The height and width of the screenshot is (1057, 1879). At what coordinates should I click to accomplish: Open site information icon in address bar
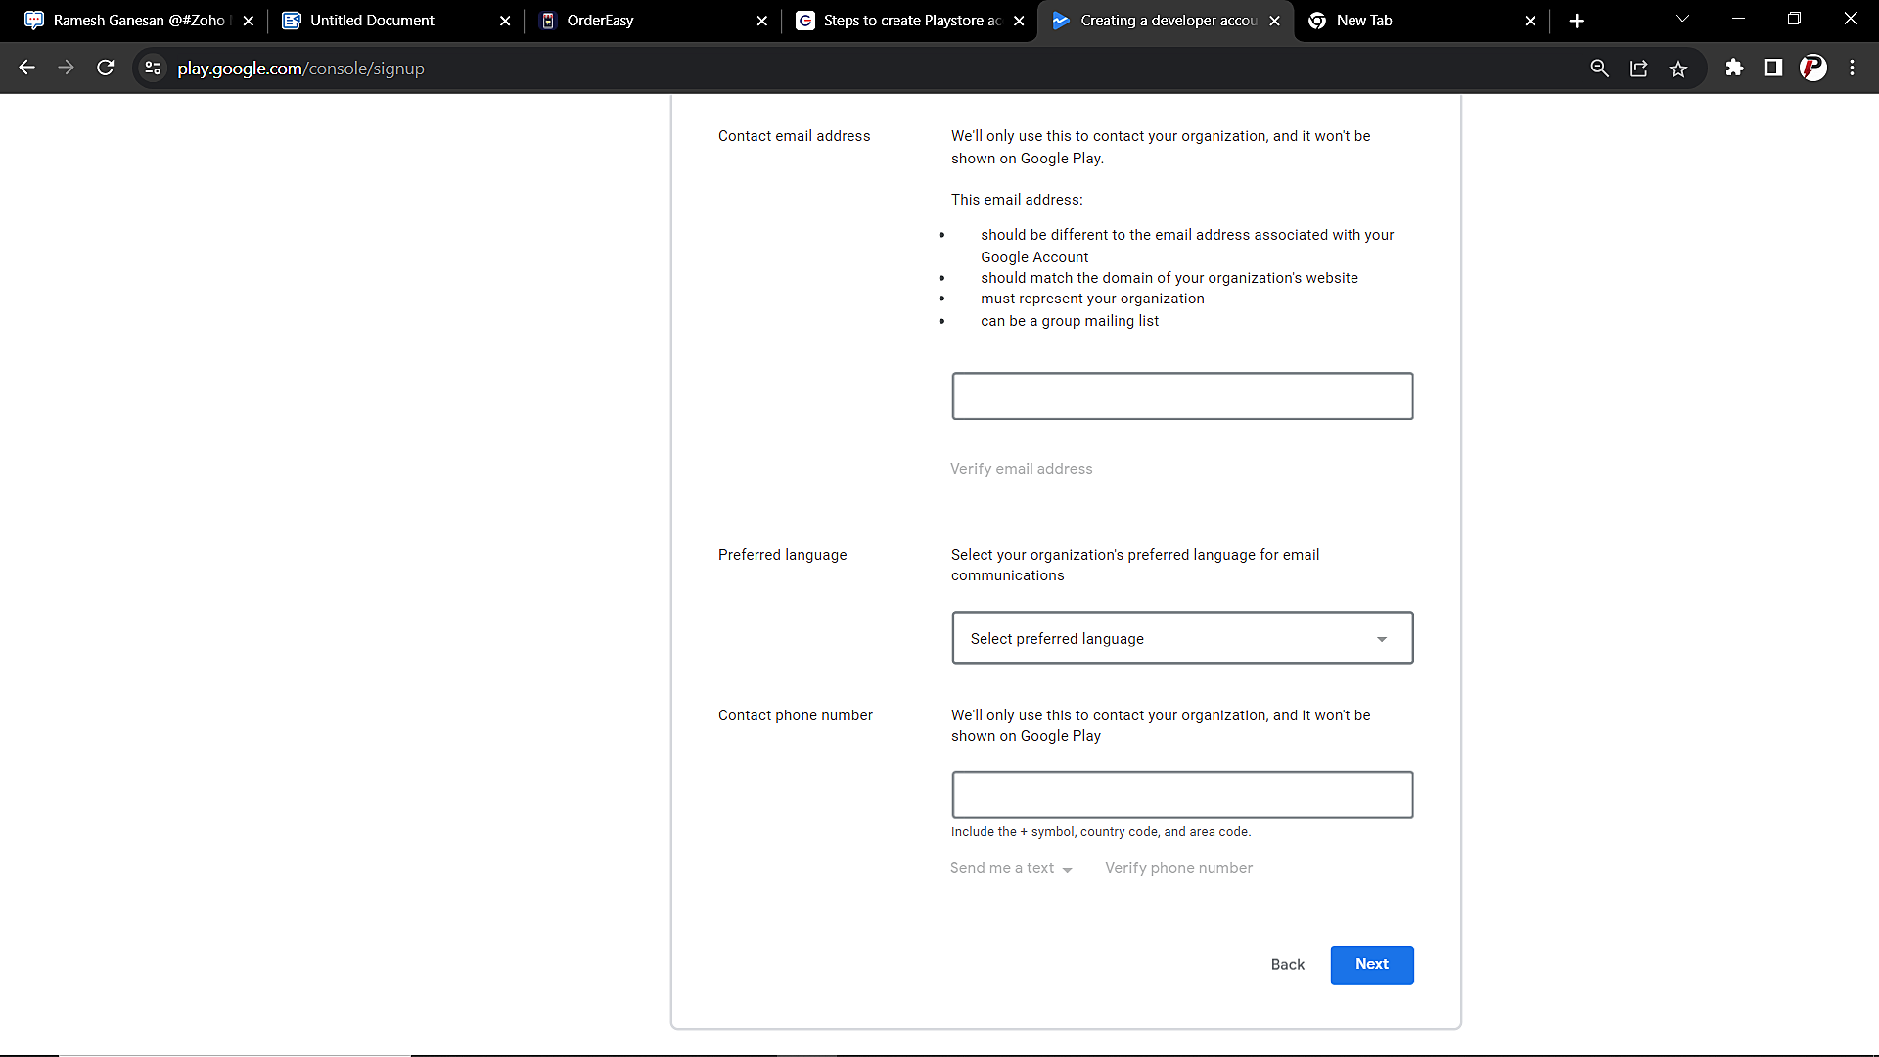[x=153, y=68]
